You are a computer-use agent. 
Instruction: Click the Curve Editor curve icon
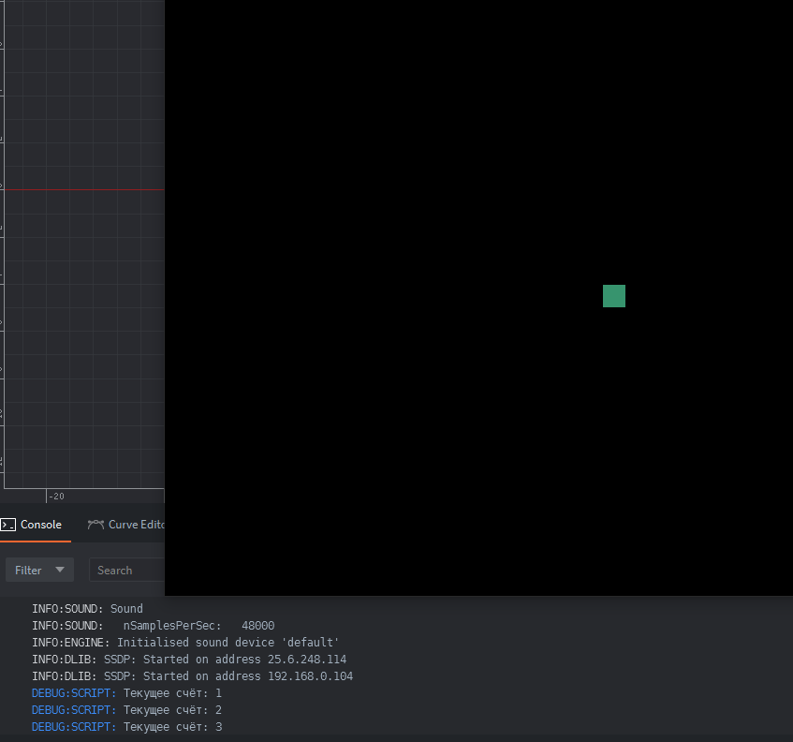click(x=95, y=525)
